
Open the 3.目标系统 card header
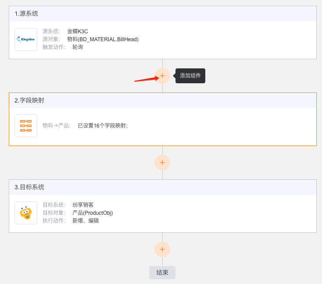pos(163,187)
